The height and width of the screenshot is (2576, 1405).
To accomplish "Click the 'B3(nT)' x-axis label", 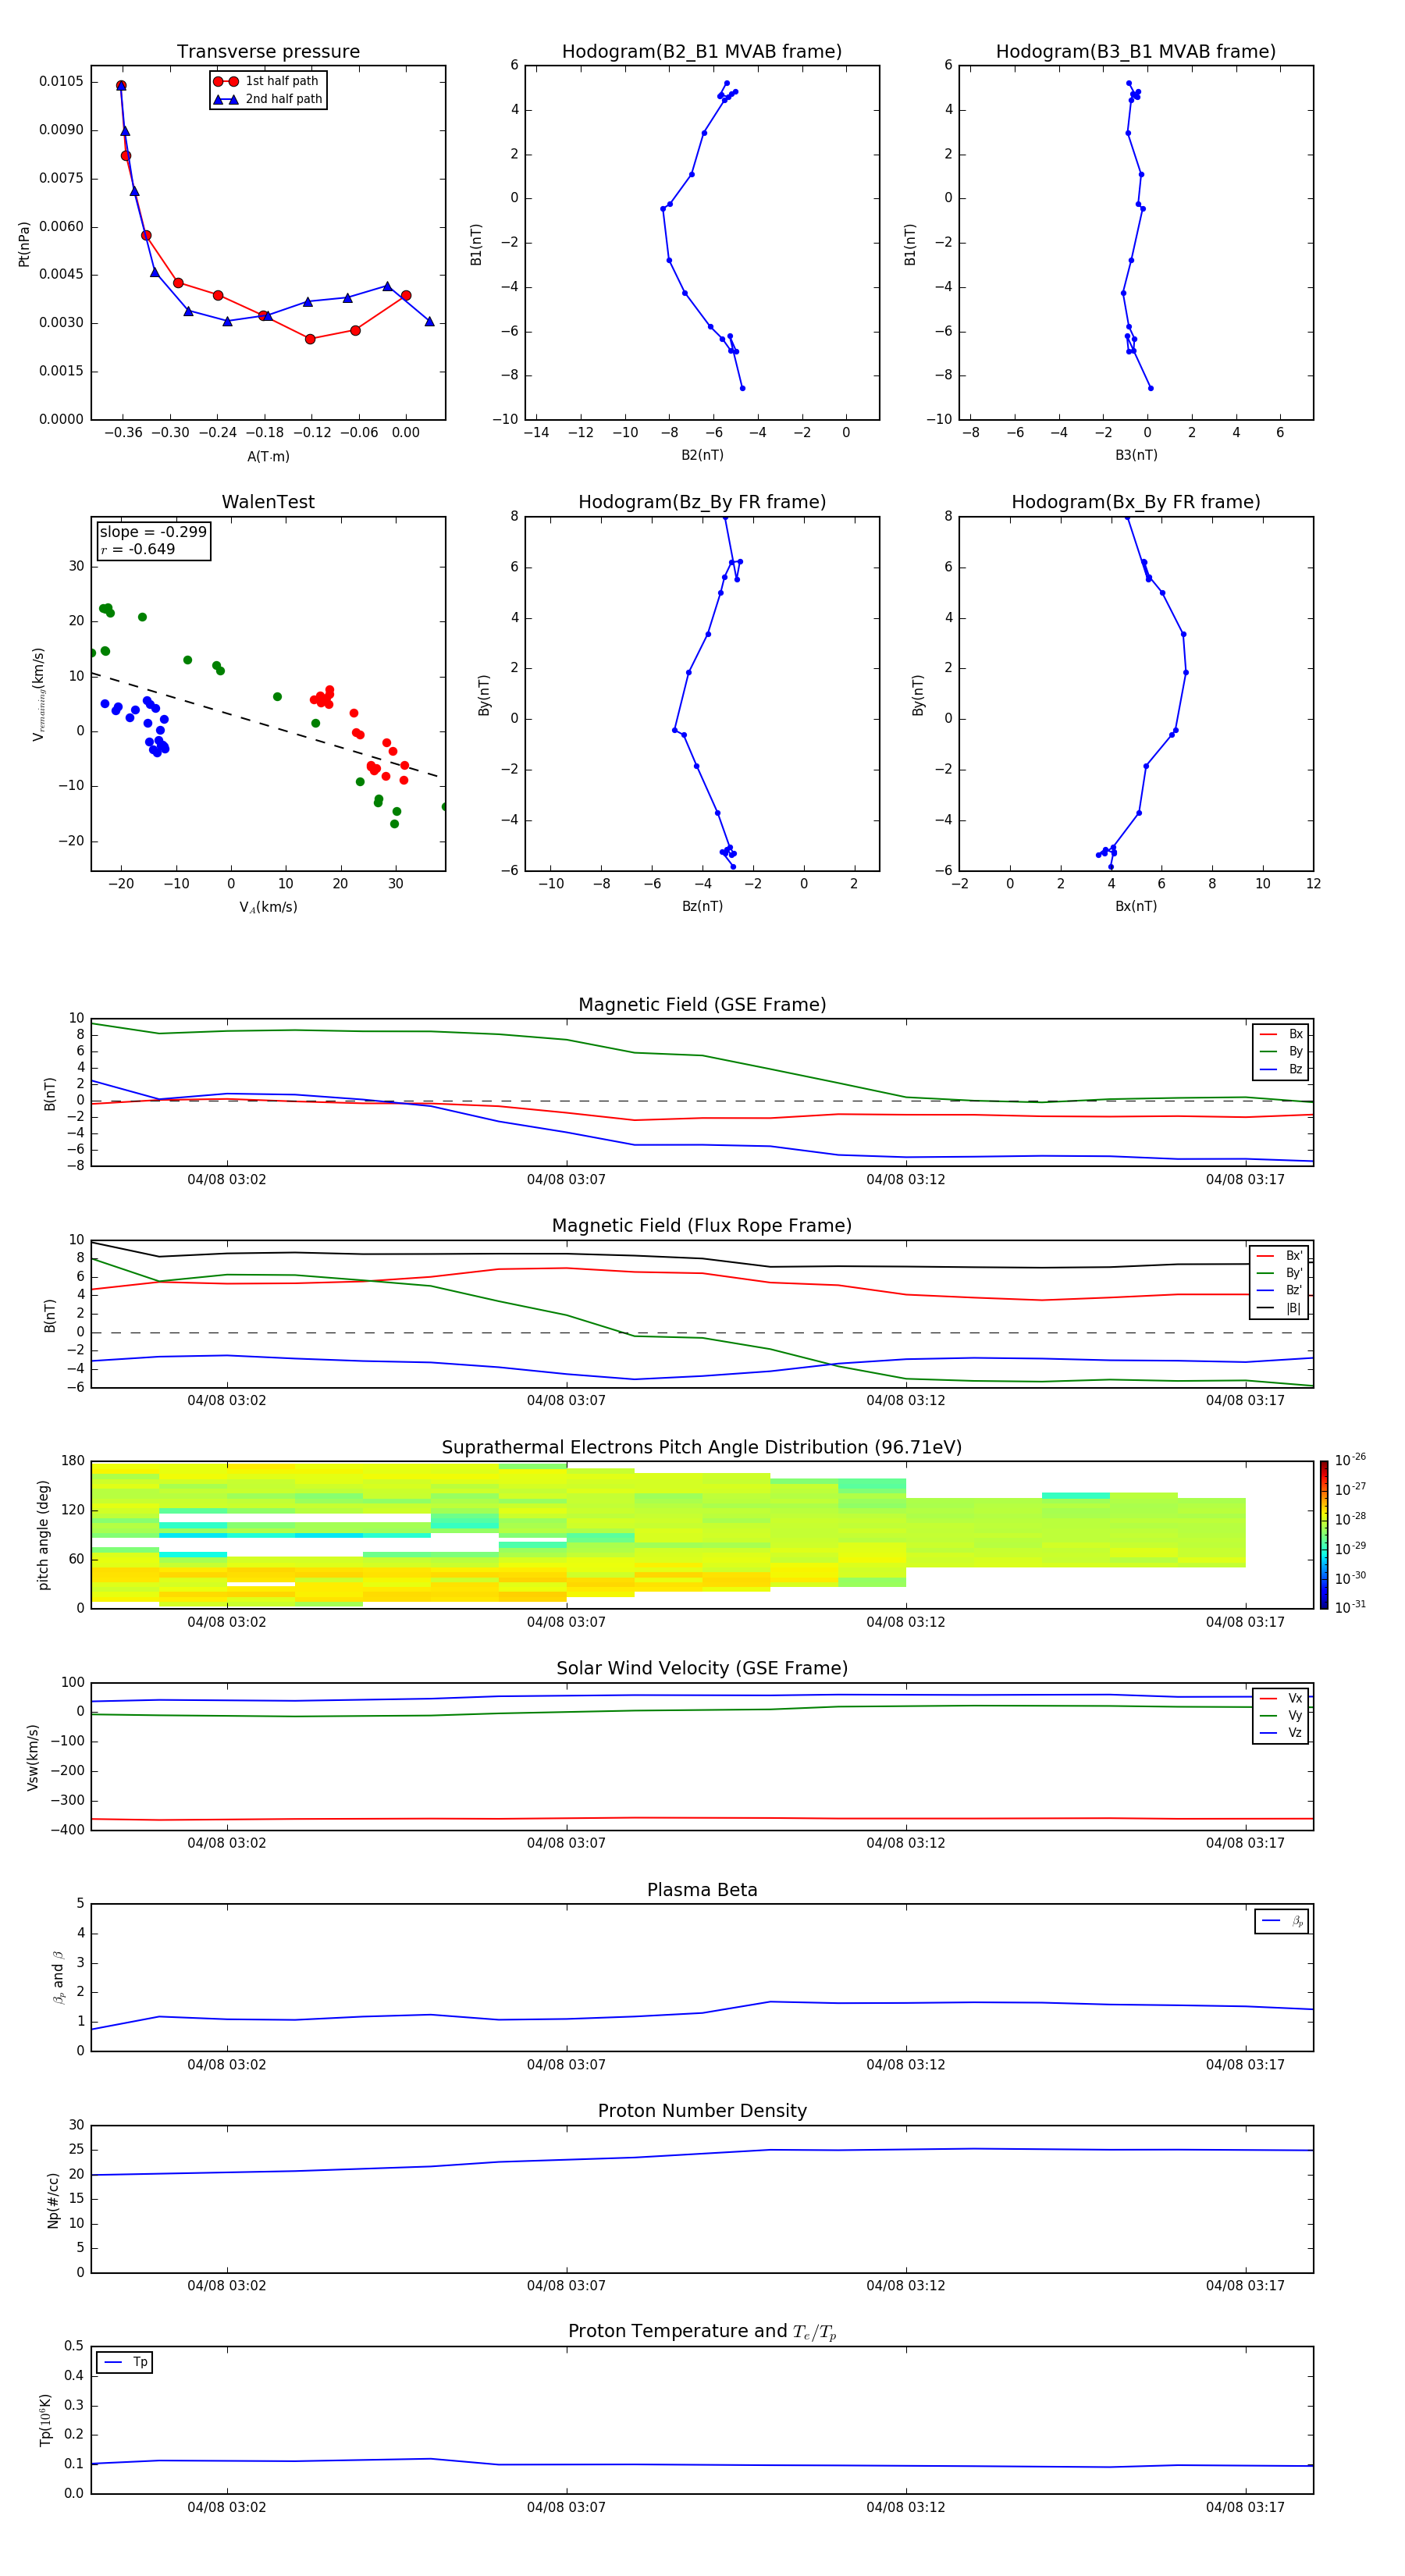I will (x=1136, y=455).
